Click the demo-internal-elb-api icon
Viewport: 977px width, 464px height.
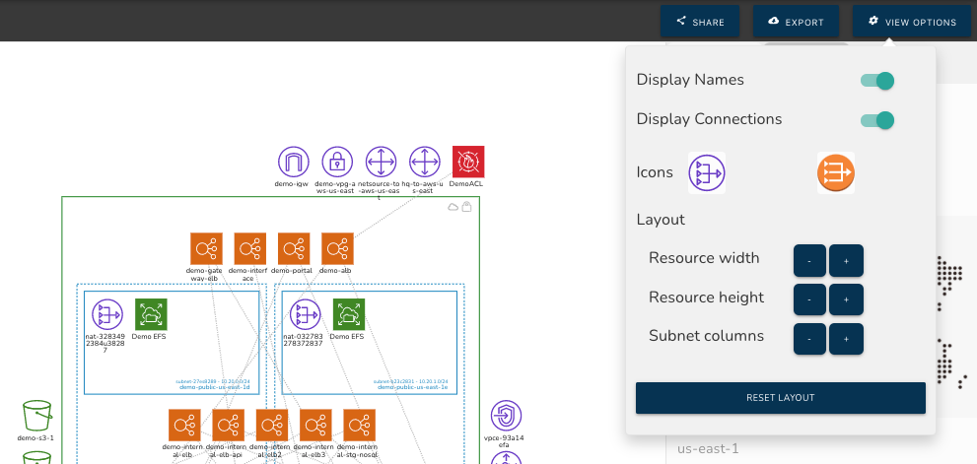(x=228, y=426)
